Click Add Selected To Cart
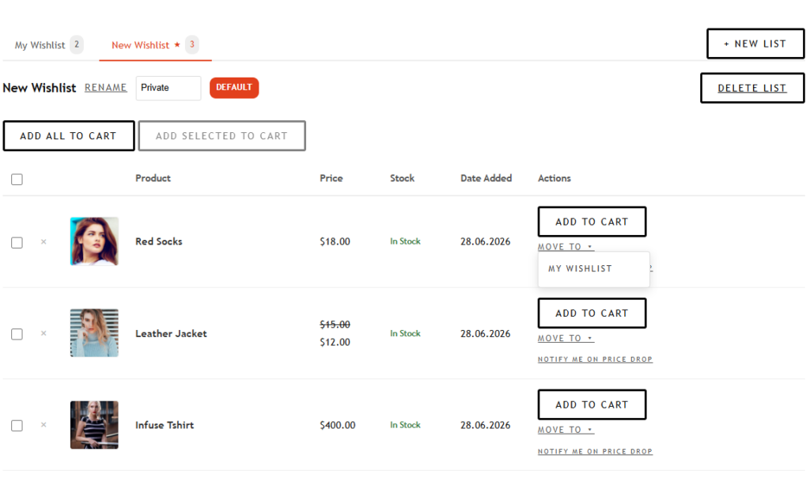The image size is (810, 482). [222, 136]
